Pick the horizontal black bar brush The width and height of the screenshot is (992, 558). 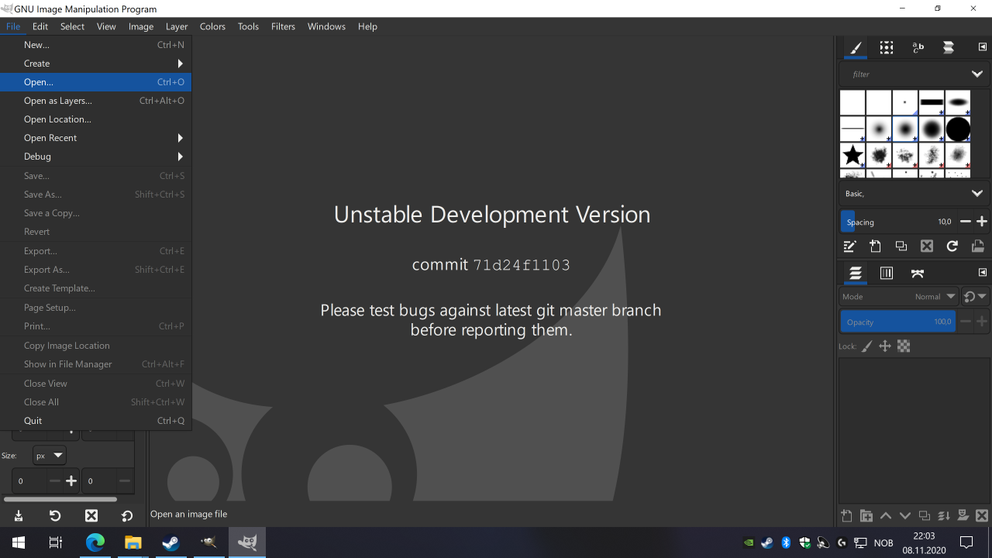932,102
